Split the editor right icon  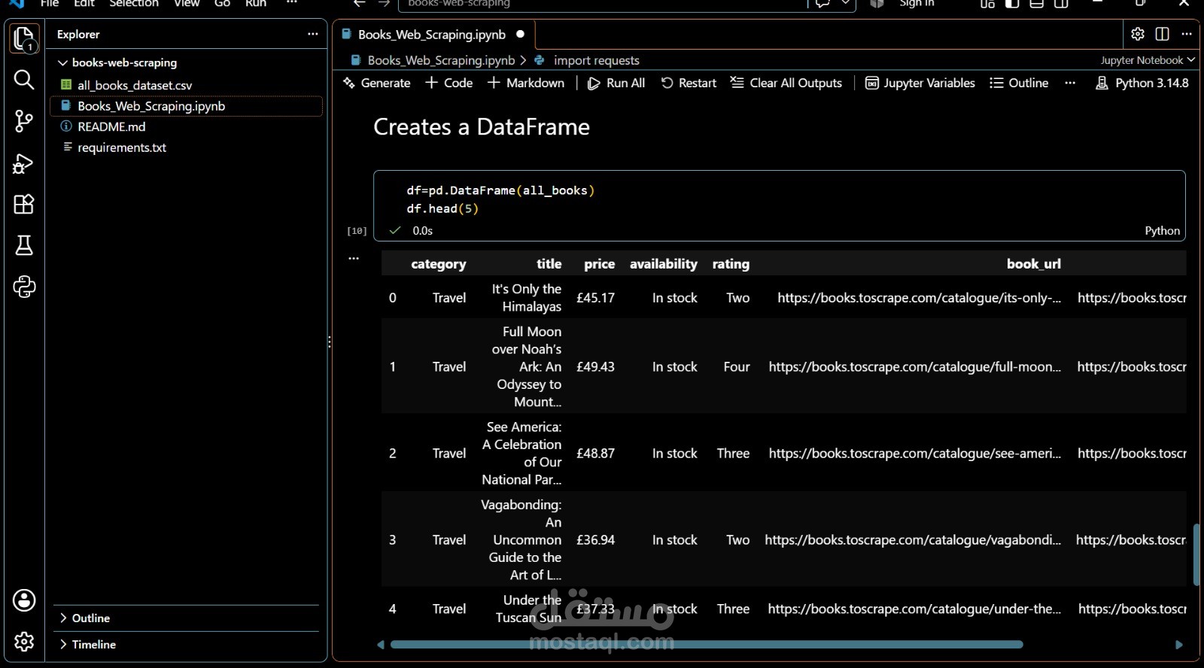click(x=1162, y=34)
